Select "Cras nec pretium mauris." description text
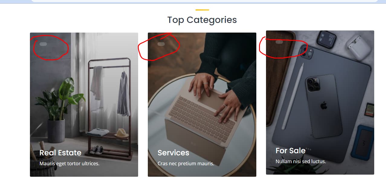The image size is (386, 190). [x=186, y=164]
